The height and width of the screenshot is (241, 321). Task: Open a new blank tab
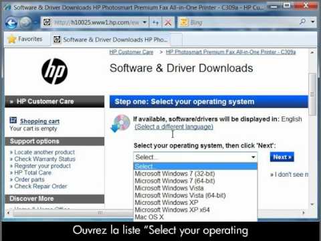tap(177, 39)
